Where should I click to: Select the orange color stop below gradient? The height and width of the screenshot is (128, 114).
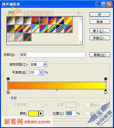8,92
